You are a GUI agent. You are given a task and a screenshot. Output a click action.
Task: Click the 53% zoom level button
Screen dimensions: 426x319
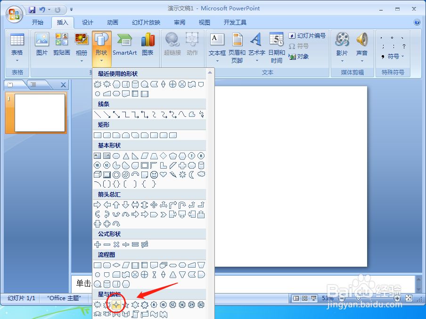(328, 298)
